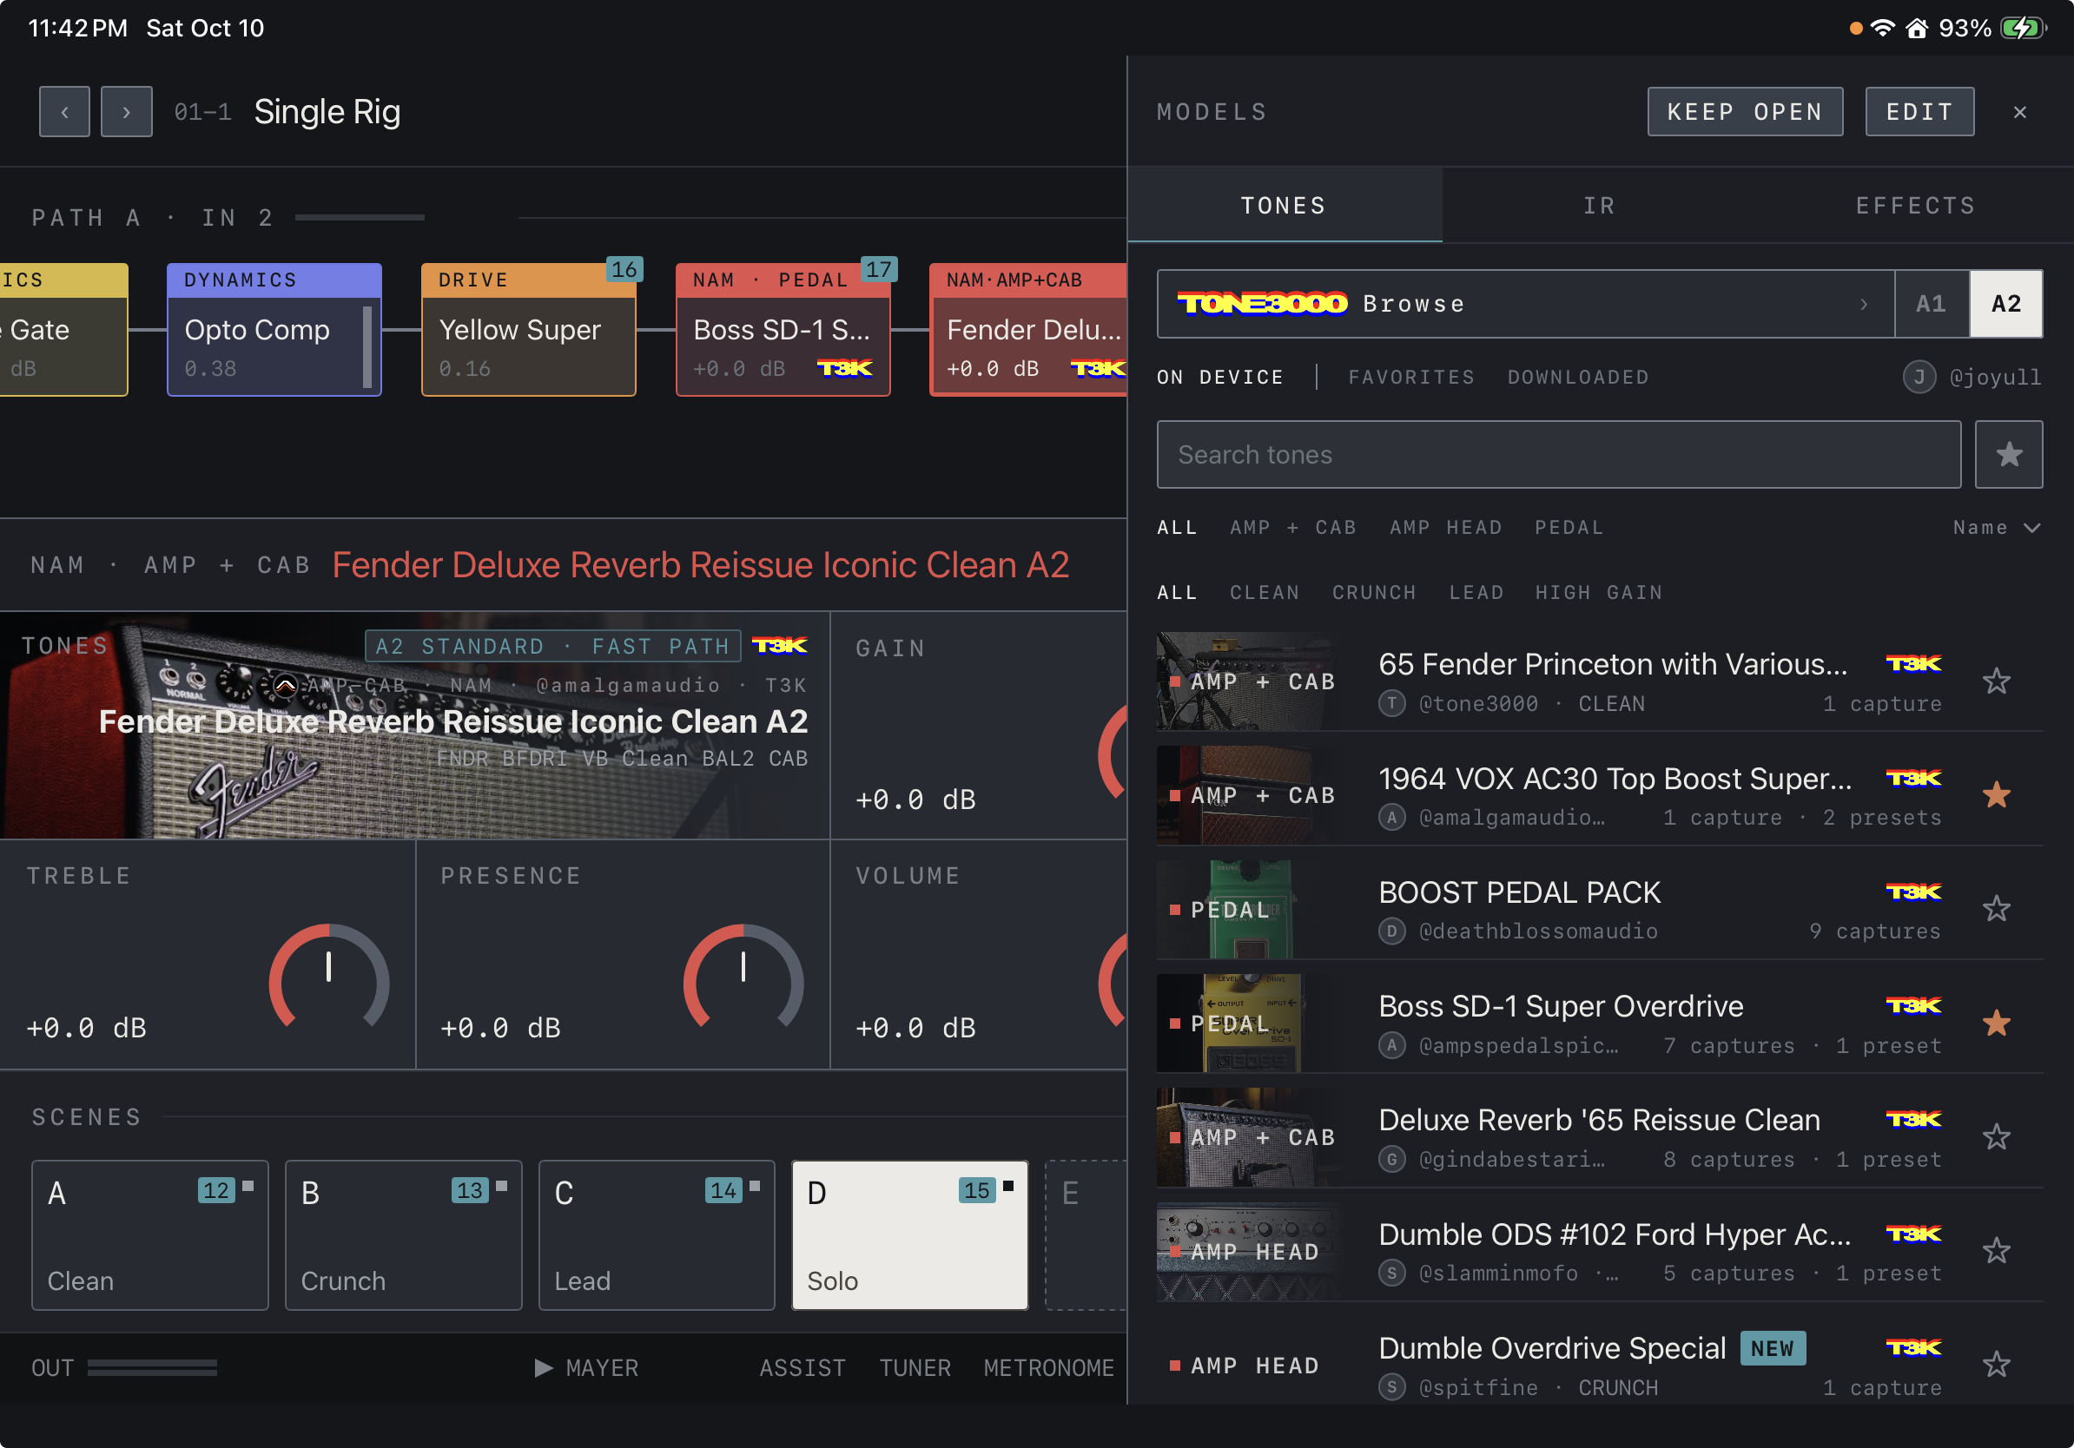Show starred tones via star filter button

point(2008,454)
